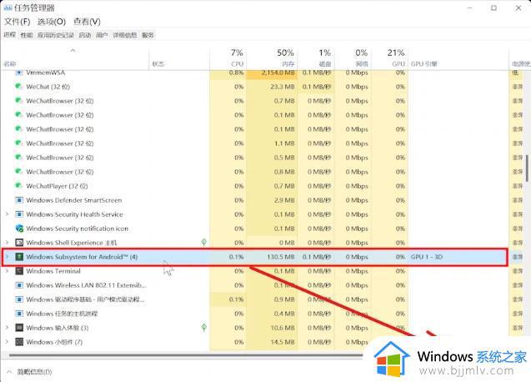Click the horizontal scrollbar at bottom
The width and height of the screenshot is (531, 382).
[186, 355]
